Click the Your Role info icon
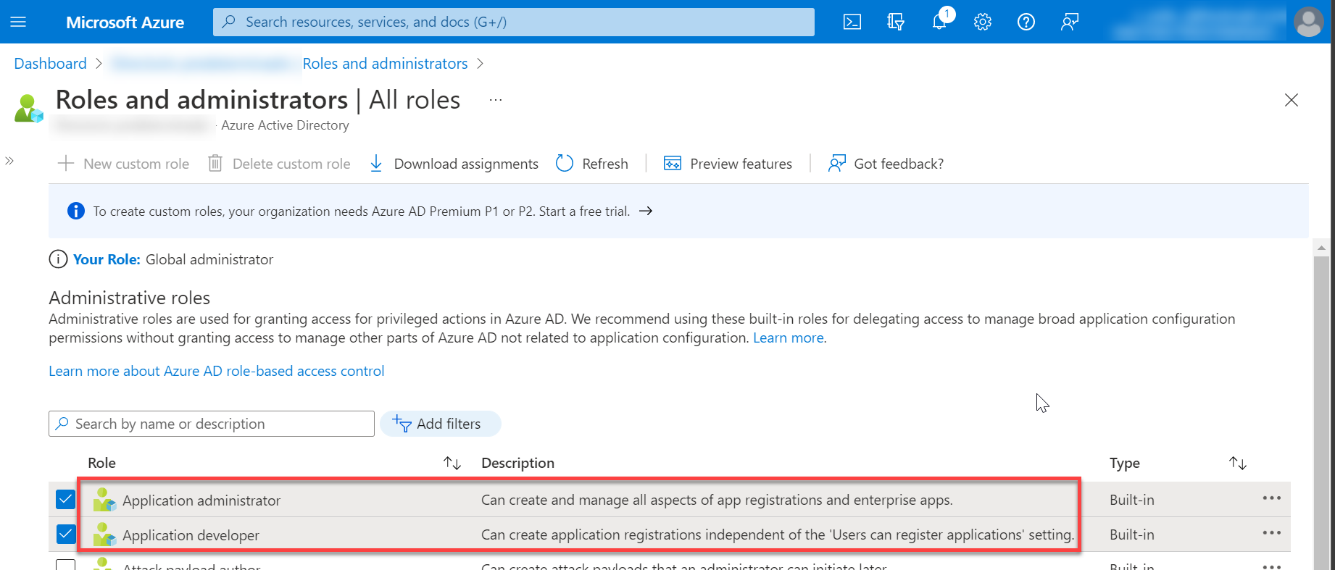Viewport: 1335px width, 570px height. pyautogui.click(x=58, y=259)
